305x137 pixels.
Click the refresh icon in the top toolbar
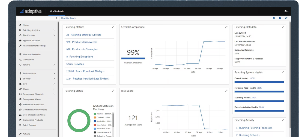click(286, 18)
